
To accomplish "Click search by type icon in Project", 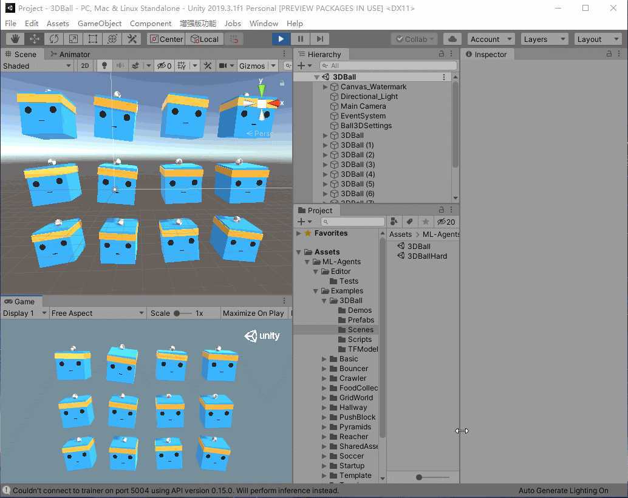I will click(394, 222).
